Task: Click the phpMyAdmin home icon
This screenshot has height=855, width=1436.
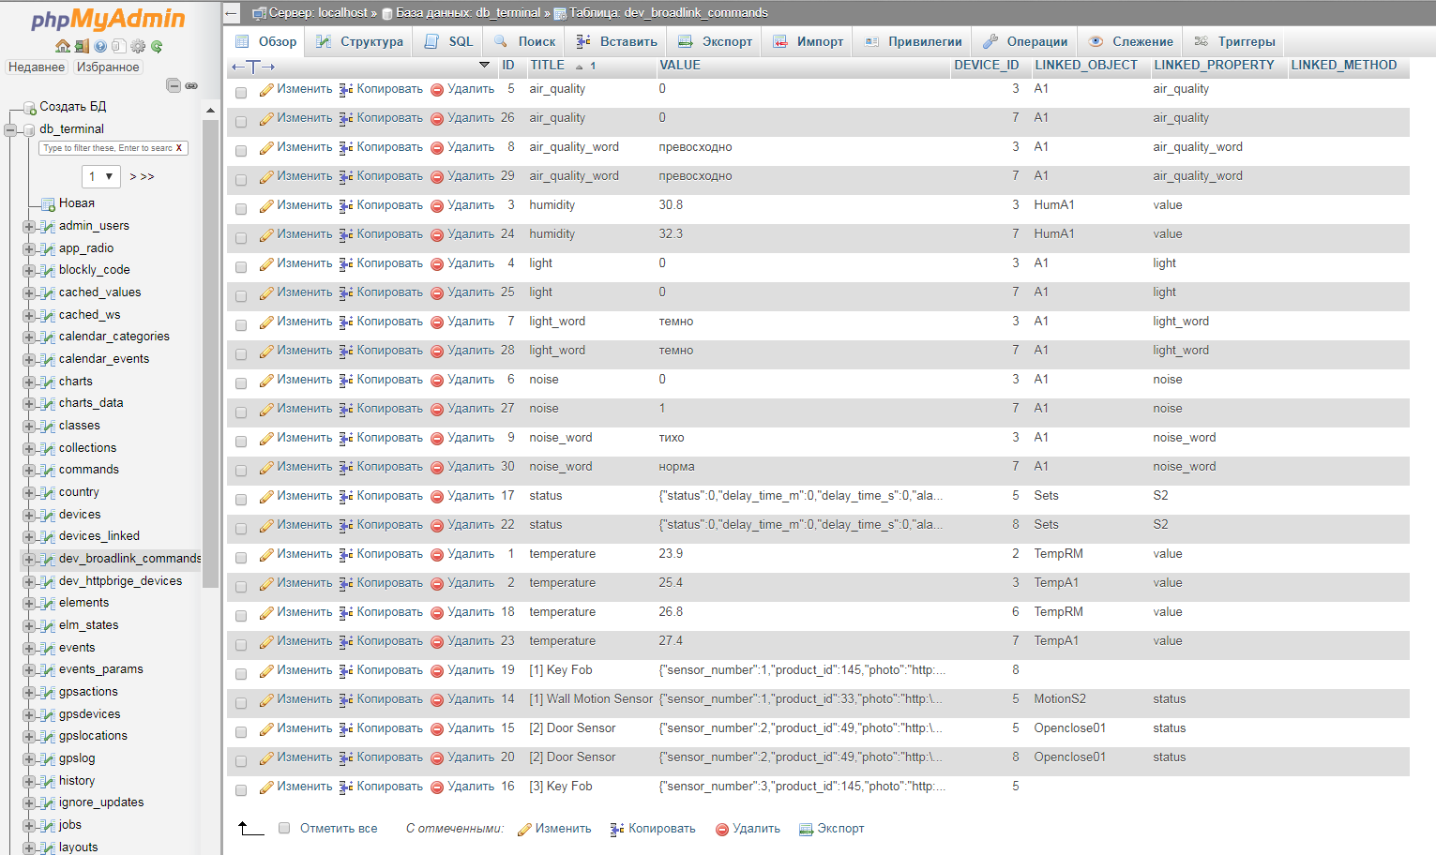Action: [x=63, y=46]
